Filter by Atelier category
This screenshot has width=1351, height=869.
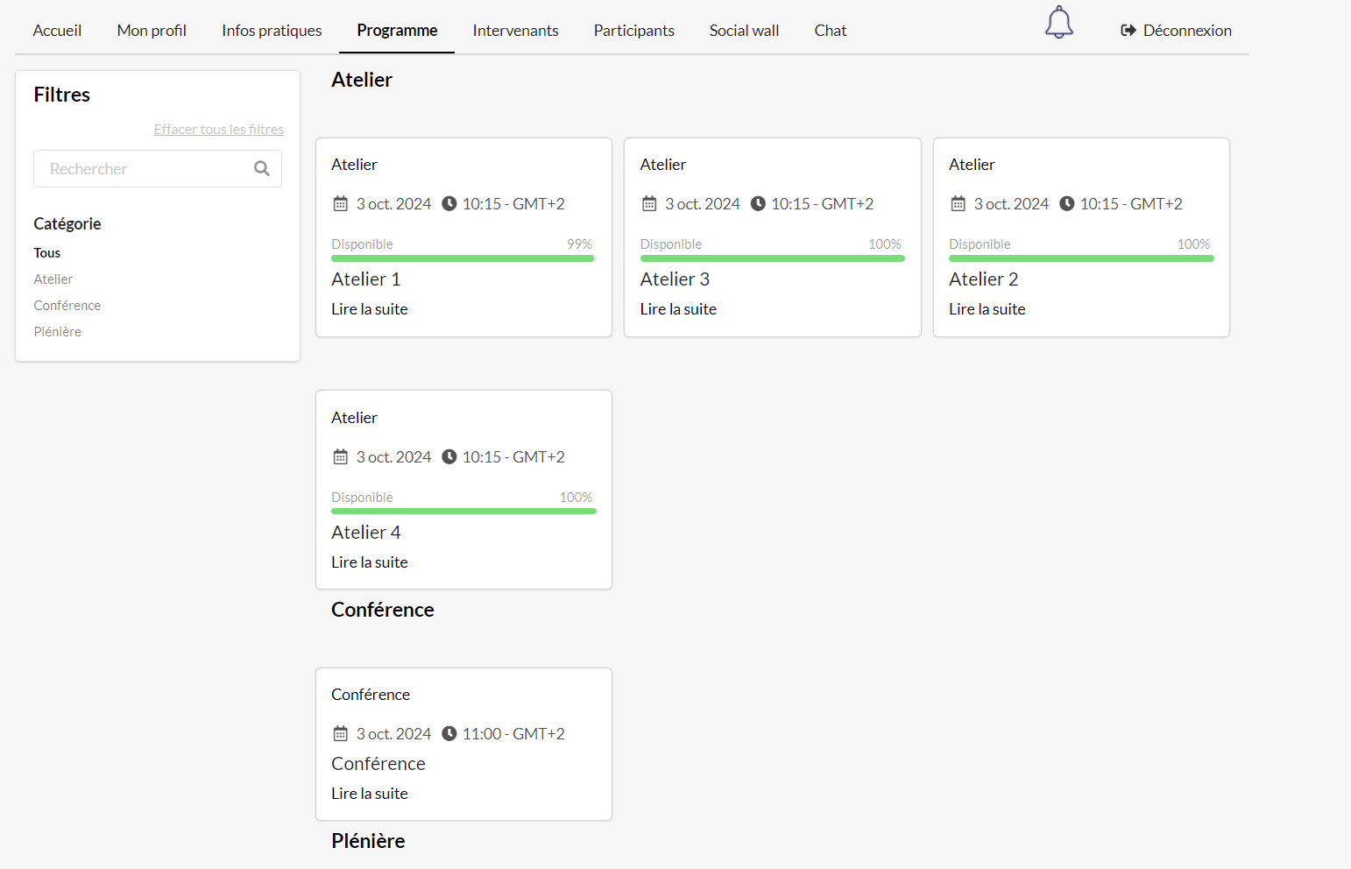[x=53, y=279]
